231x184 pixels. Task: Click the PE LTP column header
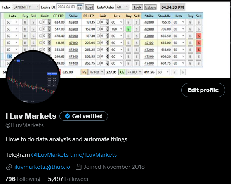pyautogui.click(x=89, y=16)
